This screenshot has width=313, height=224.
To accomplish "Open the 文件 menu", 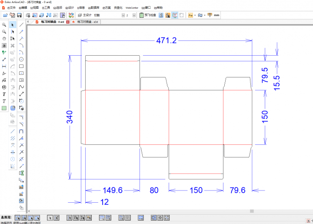I will click(x=11, y=8).
